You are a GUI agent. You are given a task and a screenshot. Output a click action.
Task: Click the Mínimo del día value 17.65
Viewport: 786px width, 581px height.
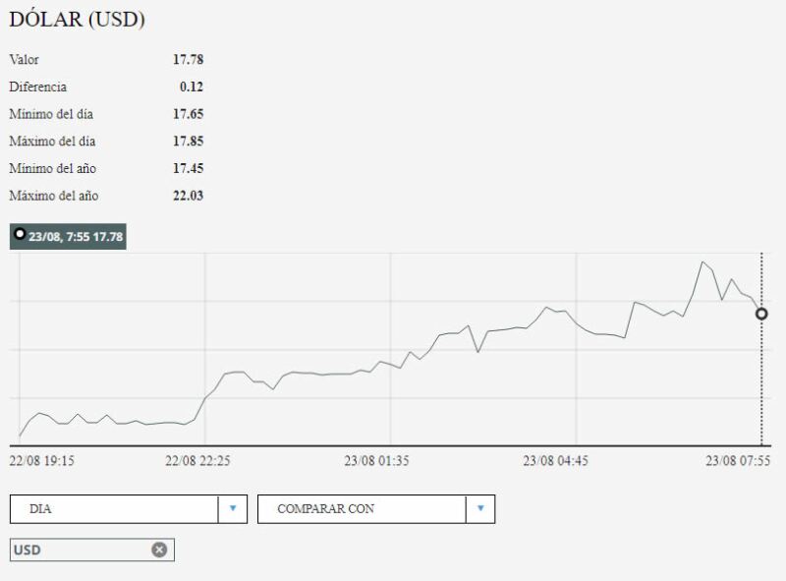(188, 114)
